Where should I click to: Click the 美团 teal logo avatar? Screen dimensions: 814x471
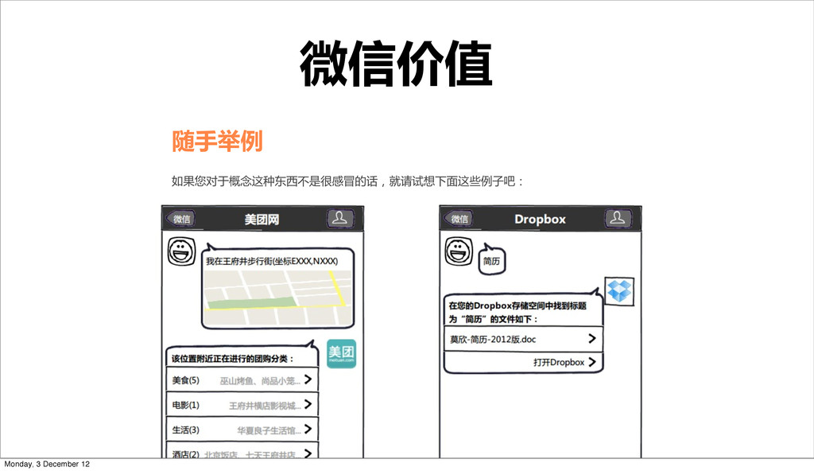341,353
